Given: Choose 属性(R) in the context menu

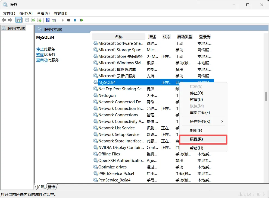Looking at the screenshot, I should pyautogui.click(x=203, y=139).
